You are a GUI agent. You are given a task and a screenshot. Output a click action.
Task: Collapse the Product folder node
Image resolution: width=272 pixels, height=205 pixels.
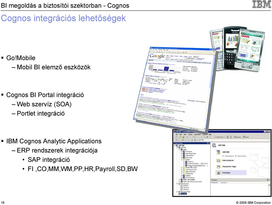pos(182,160)
